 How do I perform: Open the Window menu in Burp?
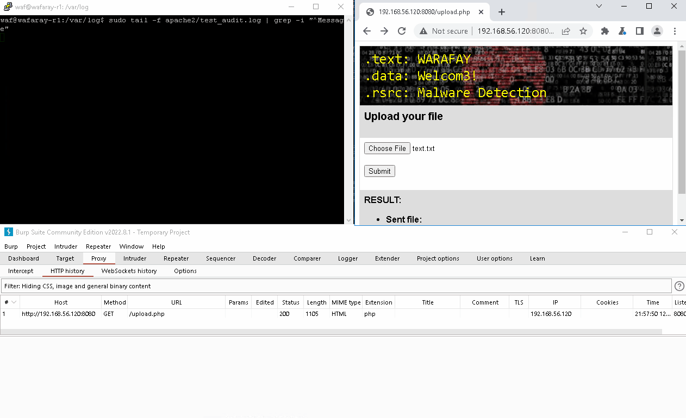click(x=132, y=246)
